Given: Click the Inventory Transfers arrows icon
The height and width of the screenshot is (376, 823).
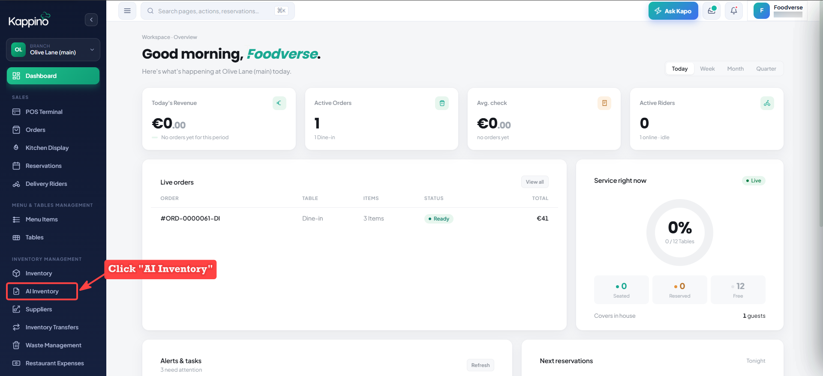Looking at the screenshot, I should pos(16,327).
